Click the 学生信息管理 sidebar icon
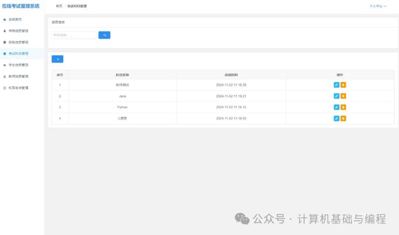The height and width of the screenshot is (235, 399). pos(4,65)
